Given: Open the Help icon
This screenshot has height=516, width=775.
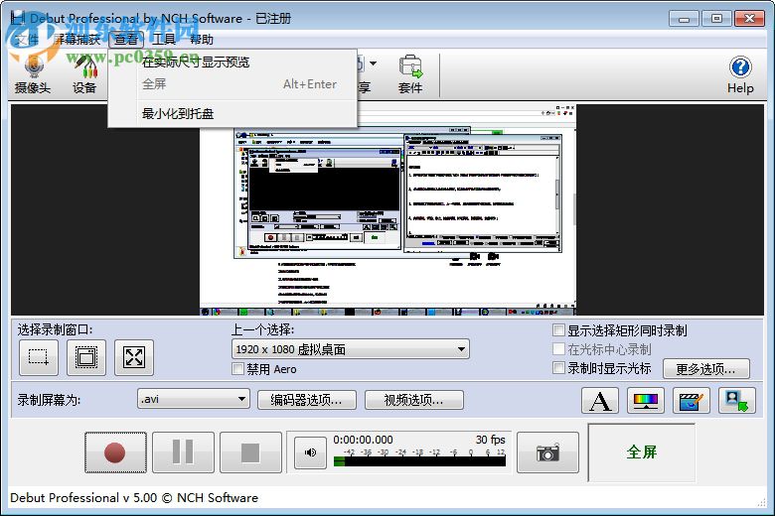Looking at the screenshot, I should coord(740,75).
